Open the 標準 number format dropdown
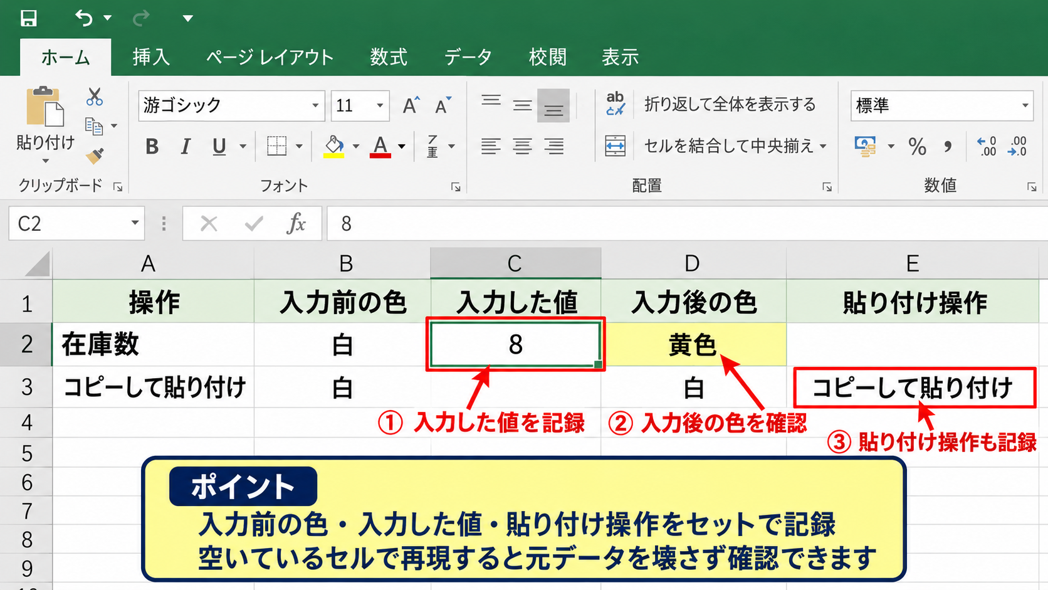This screenshot has width=1048, height=590. point(1025,105)
